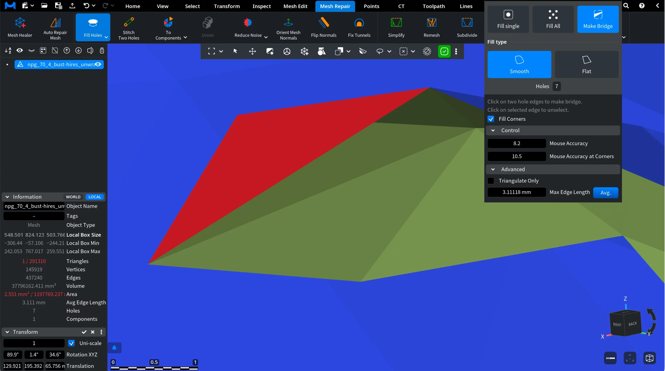Enable Triangulate Only option

(x=491, y=181)
